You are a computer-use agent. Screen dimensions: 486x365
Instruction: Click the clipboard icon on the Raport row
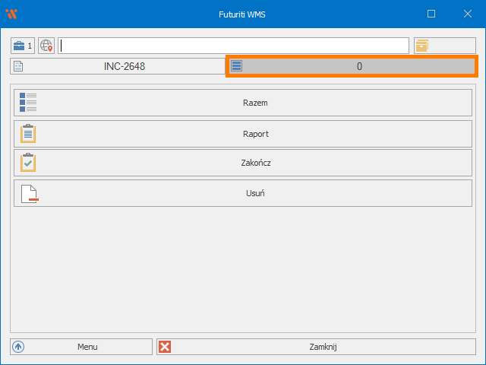[28, 134]
